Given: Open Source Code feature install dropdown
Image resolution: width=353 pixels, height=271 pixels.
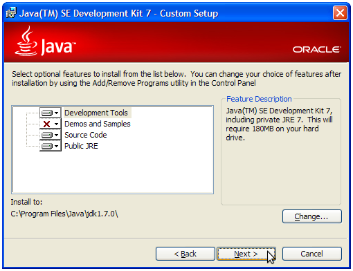Looking at the screenshot, I should [50, 135].
